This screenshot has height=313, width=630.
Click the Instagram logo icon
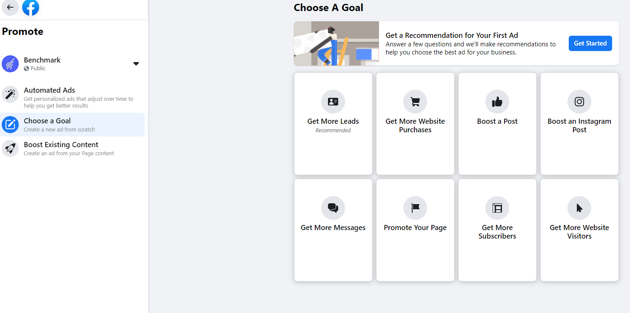coord(579,102)
